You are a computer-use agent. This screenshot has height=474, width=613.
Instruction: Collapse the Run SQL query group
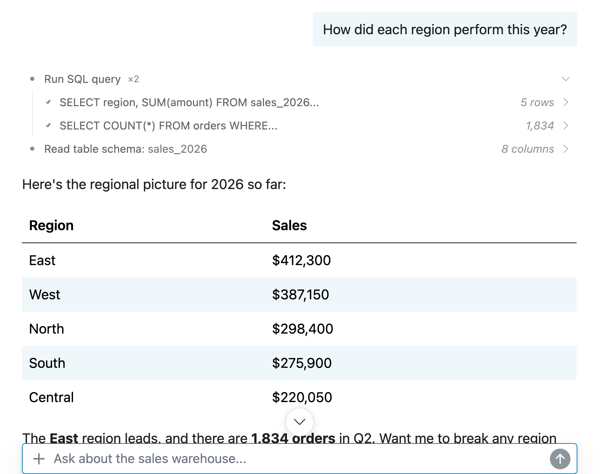pyautogui.click(x=566, y=79)
